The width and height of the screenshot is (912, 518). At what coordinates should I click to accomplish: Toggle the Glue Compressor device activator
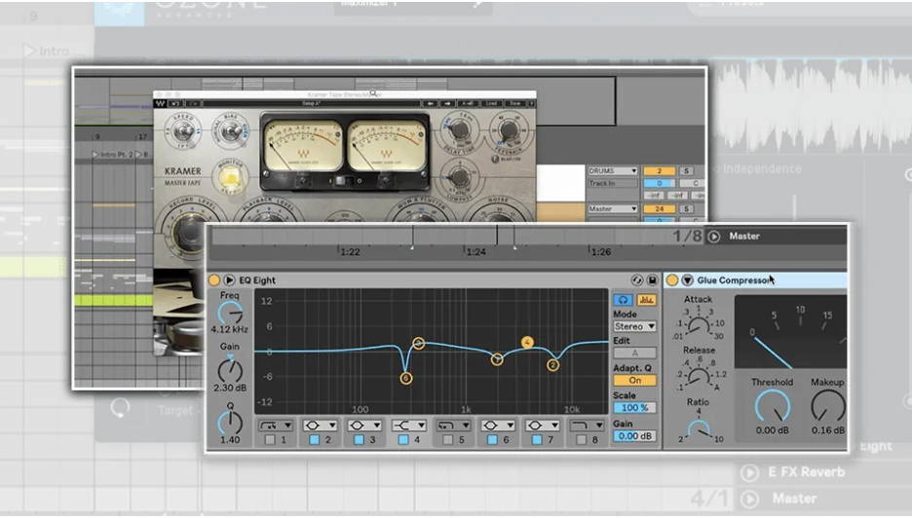pyautogui.click(x=671, y=280)
